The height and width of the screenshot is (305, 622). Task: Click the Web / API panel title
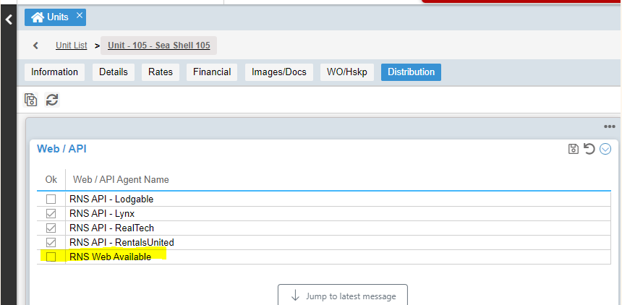click(61, 149)
